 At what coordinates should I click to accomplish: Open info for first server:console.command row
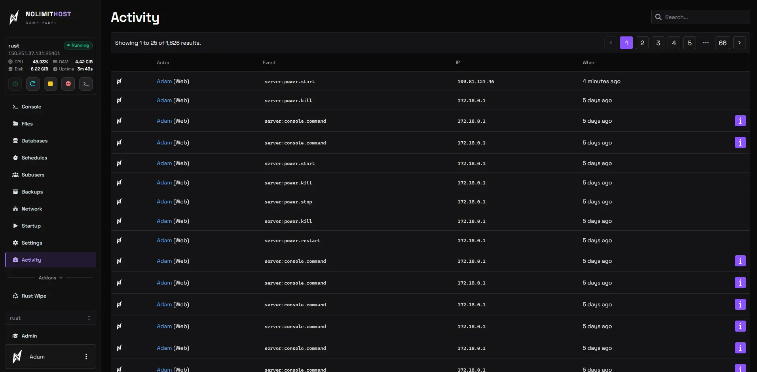(x=740, y=121)
